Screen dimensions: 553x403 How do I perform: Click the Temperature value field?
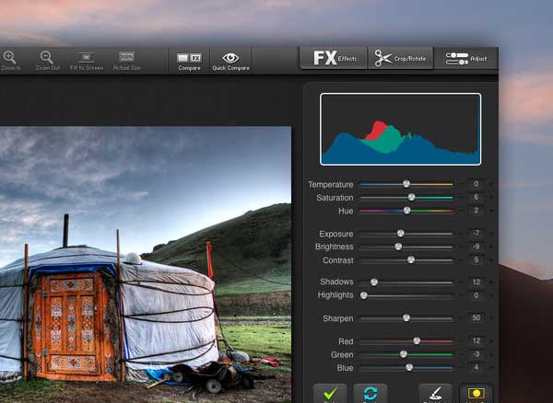point(477,184)
